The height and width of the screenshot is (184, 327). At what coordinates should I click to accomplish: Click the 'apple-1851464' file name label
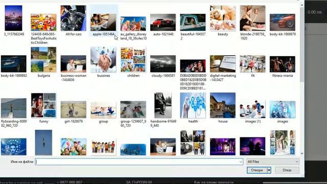pos(103,34)
